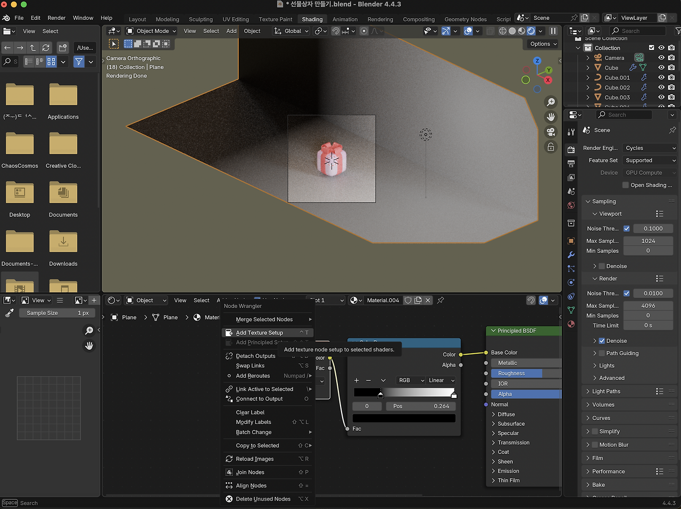
Task: Refresh the file browser list
Action: pos(46,48)
